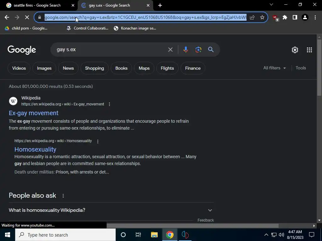The image size is (322, 241).
Task: Open the Windows Start menu
Action: tap(8, 235)
